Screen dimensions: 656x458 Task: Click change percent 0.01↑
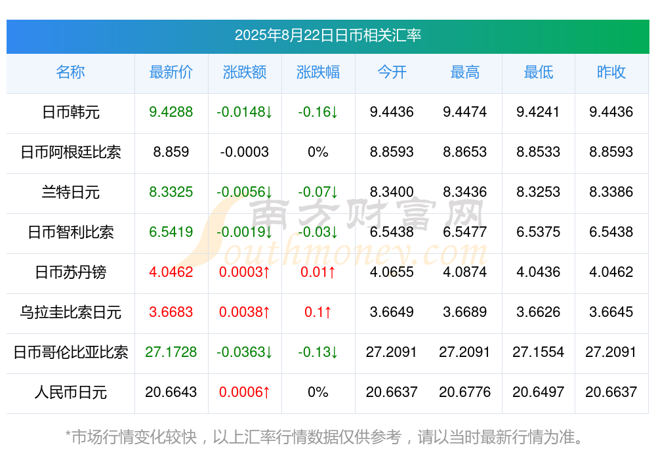[318, 272]
